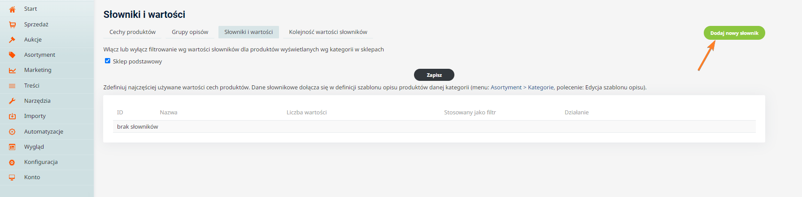The width and height of the screenshot is (802, 197).
Task: Select Kolejność wartości słowników tab
Action: (x=328, y=32)
